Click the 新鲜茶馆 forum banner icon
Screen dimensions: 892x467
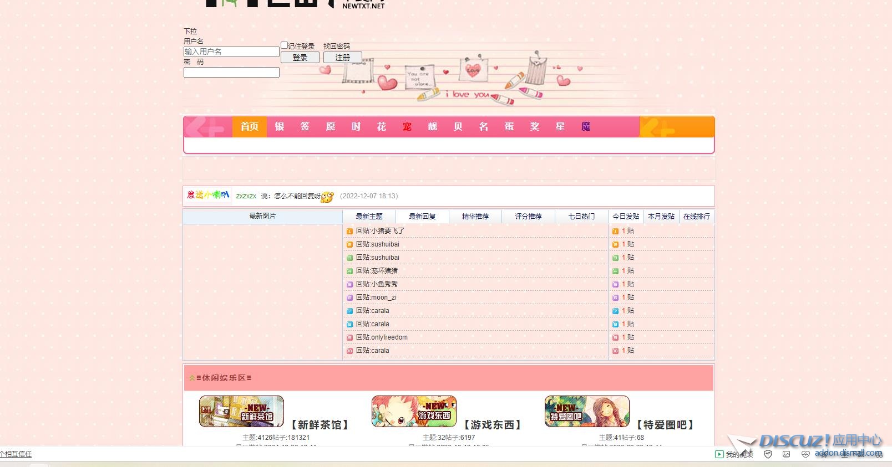pos(241,412)
